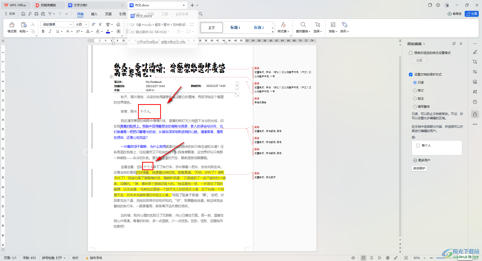
Task: Switch to the Insert (插入) tab
Action: pyautogui.click(x=94, y=14)
